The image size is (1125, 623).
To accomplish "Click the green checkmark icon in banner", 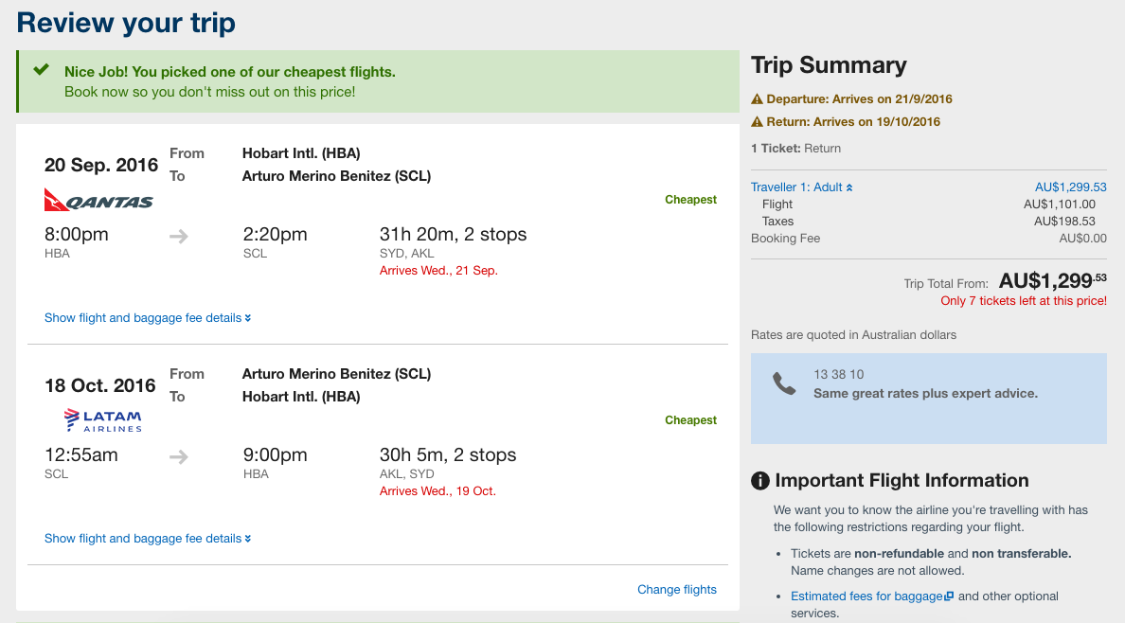I will 42,70.
